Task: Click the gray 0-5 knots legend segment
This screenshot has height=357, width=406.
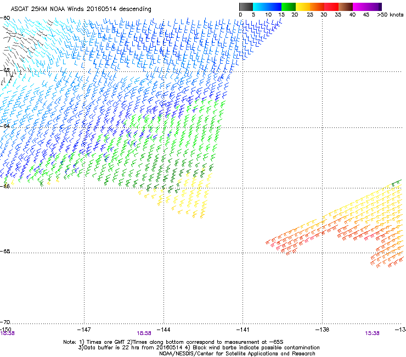Action: click(246, 7)
